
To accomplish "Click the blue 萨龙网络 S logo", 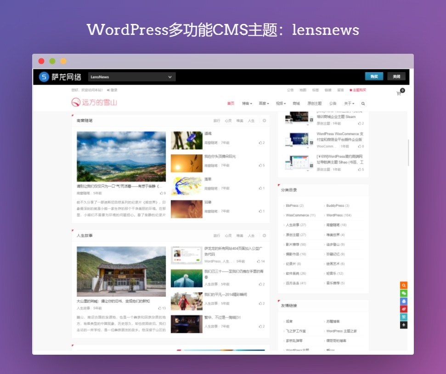I will coord(44,77).
